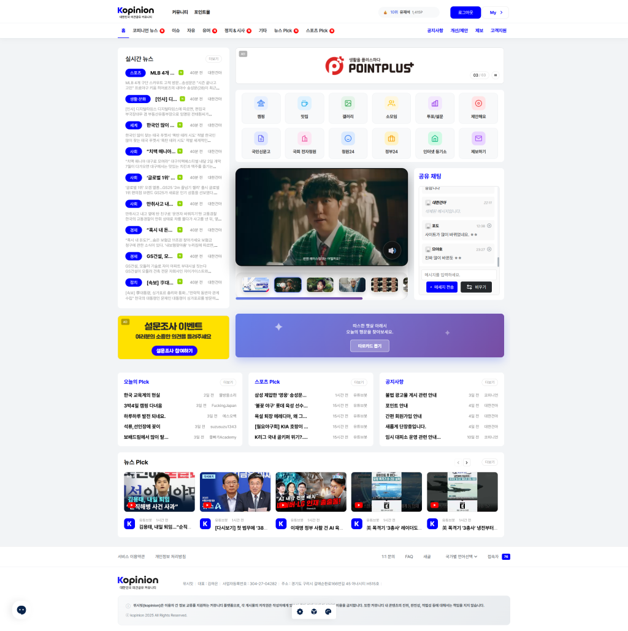Viewport: 628px width, 631px height.
Task: Select the 이슈 nav tab
Action: [175, 31]
